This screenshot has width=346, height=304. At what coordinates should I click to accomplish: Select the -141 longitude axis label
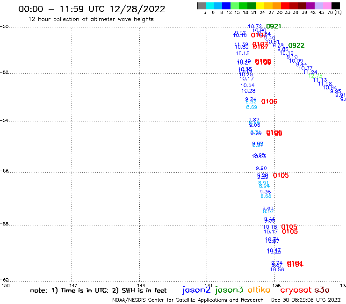(x=207, y=286)
